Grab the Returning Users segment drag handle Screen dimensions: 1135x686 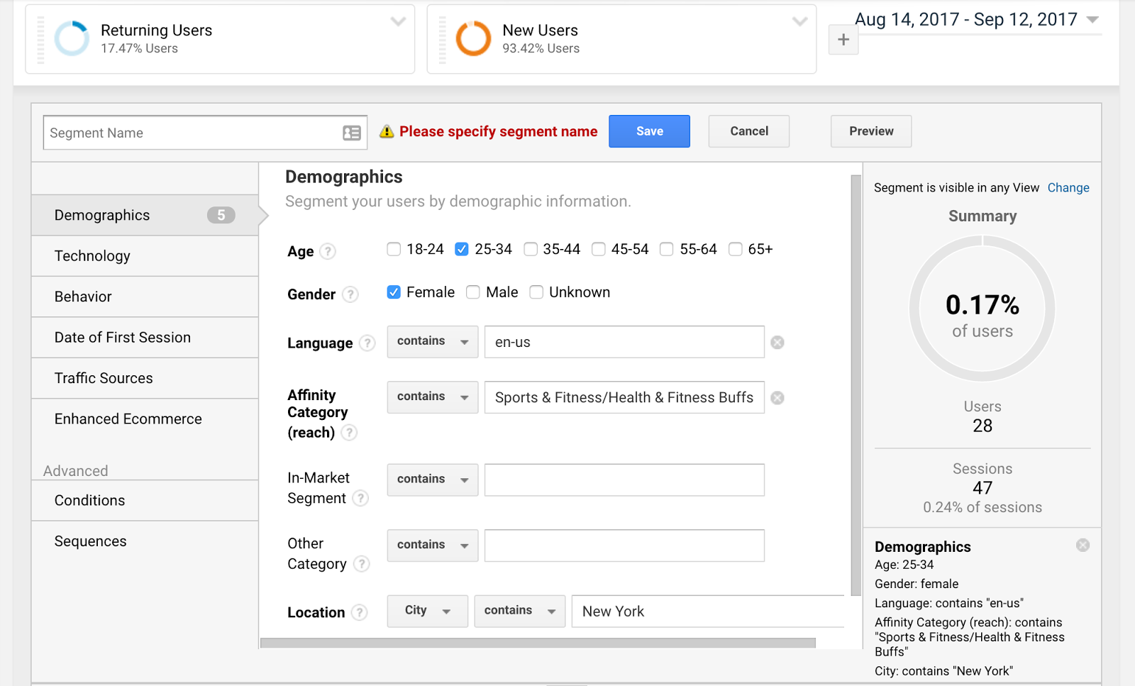(x=40, y=39)
